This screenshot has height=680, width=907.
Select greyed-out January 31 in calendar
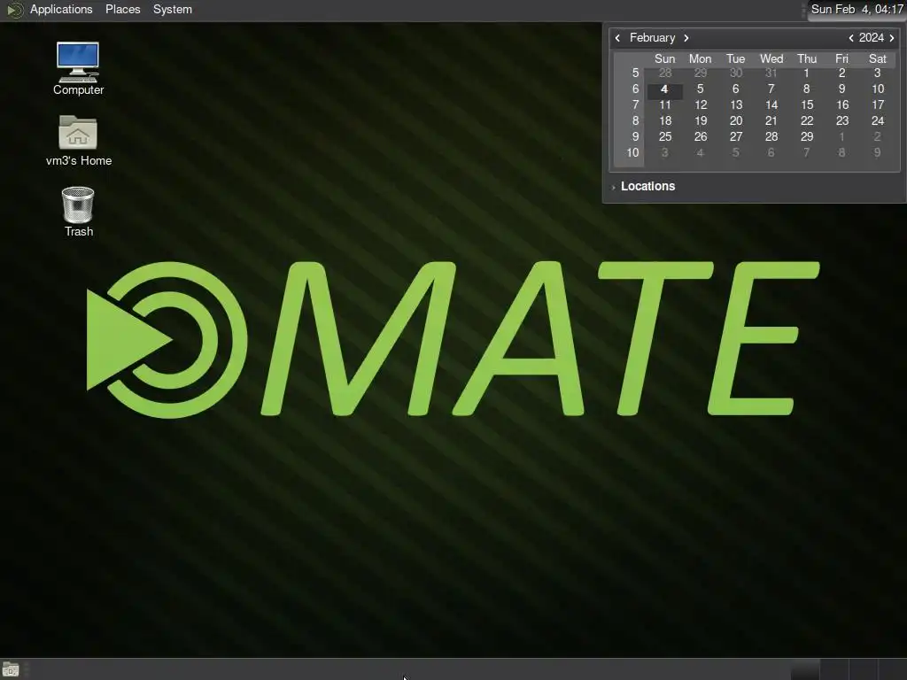pyautogui.click(x=771, y=73)
